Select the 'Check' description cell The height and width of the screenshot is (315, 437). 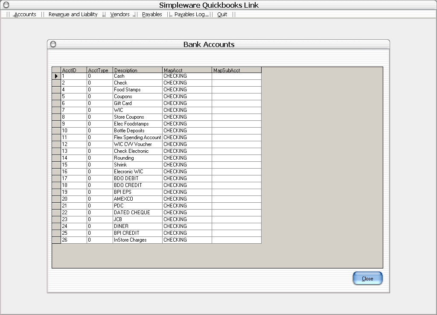(x=138, y=83)
